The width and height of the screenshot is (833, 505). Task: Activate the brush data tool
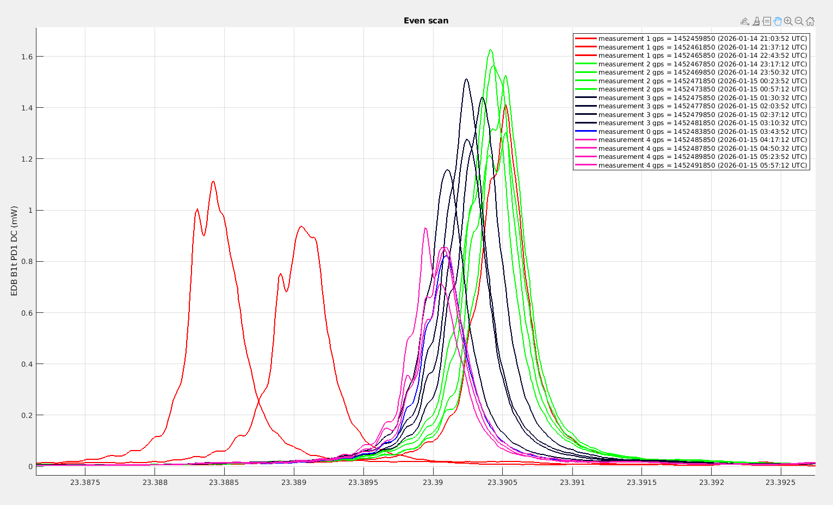click(x=756, y=21)
